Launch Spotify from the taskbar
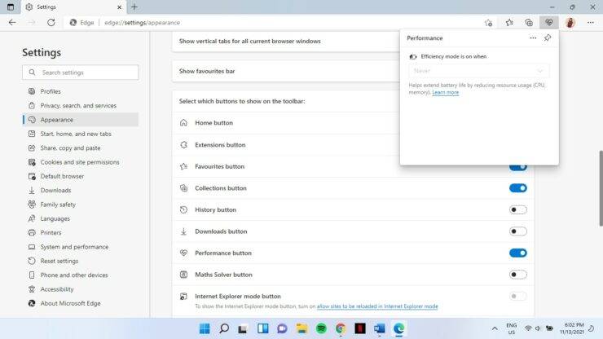The width and height of the screenshot is (603, 339). point(320,328)
